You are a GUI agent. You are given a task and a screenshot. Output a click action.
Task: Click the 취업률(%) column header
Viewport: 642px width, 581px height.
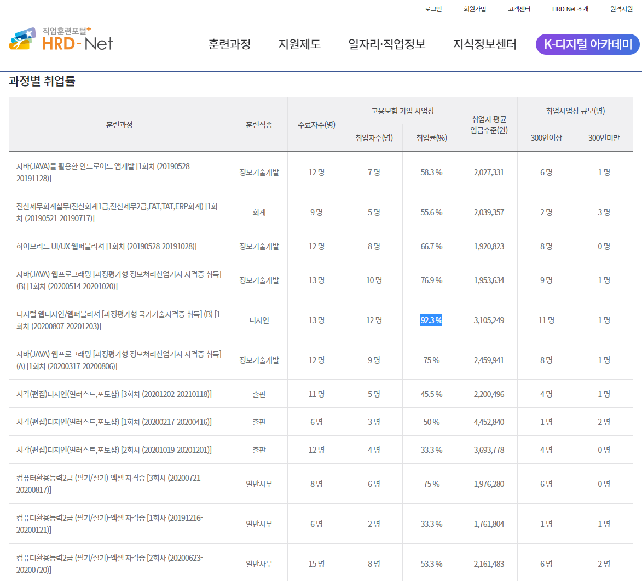click(x=431, y=138)
